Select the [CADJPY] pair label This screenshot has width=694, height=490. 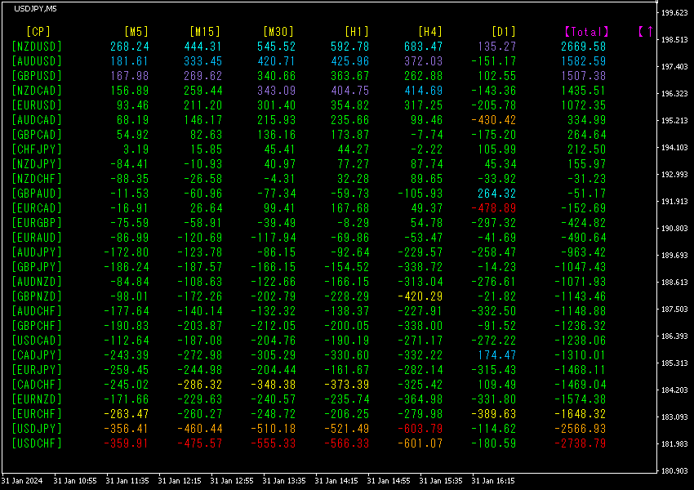coord(37,355)
